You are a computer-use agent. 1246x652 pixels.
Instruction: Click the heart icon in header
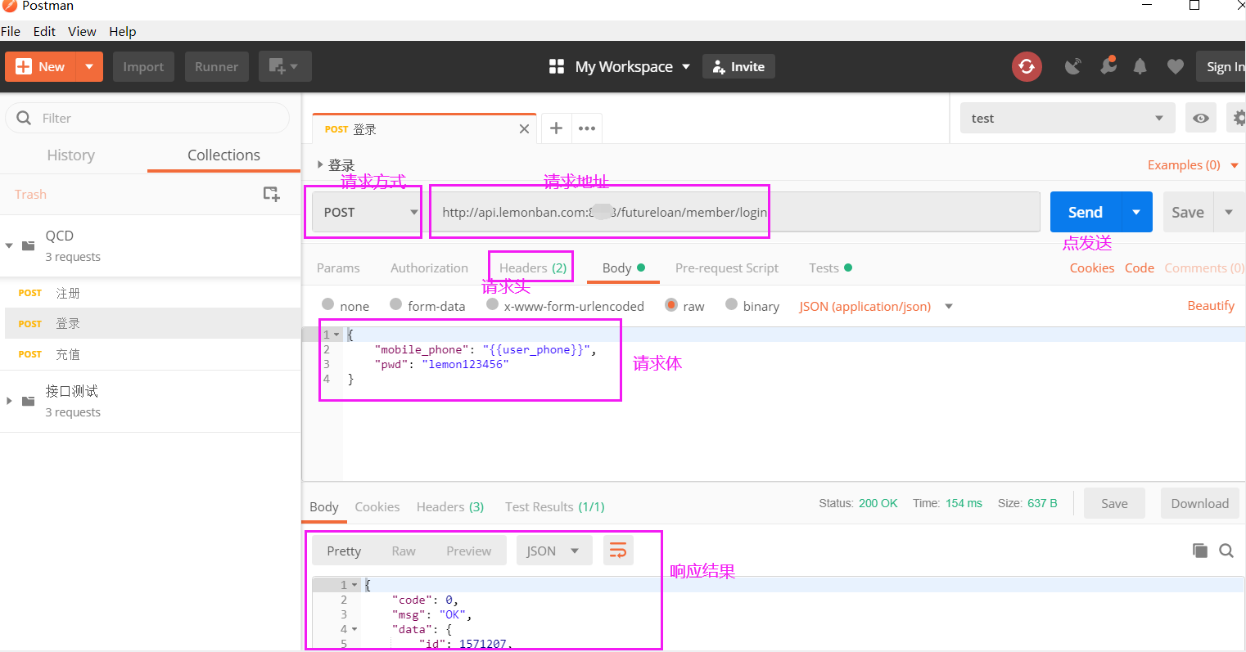coord(1175,66)
